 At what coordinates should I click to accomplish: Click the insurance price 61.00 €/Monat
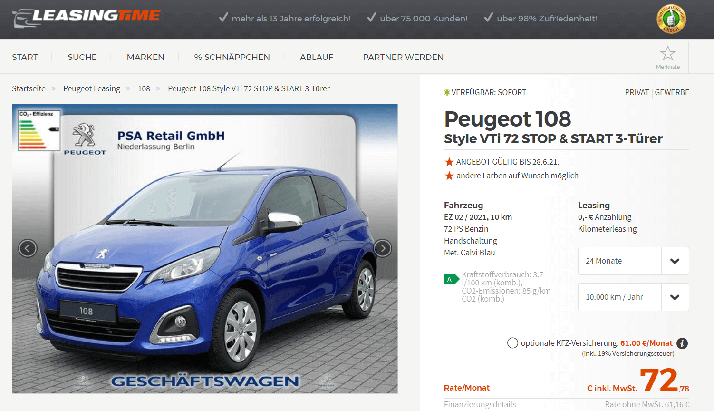pos(646,343)
